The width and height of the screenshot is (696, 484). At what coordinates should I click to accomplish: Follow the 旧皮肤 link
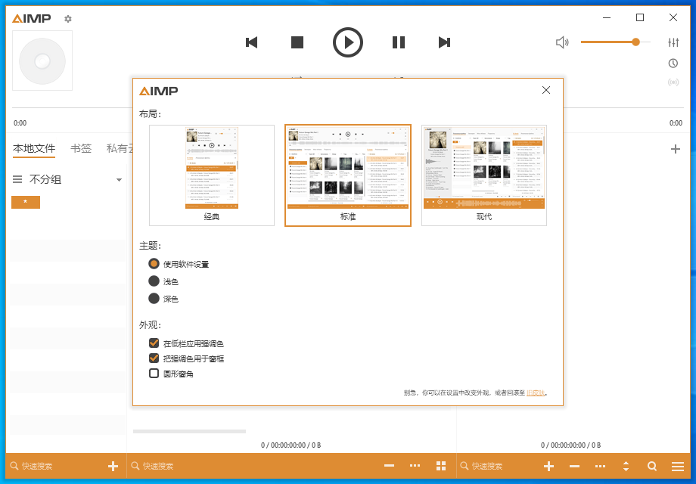pyautogui.click(x=536, y=393)
